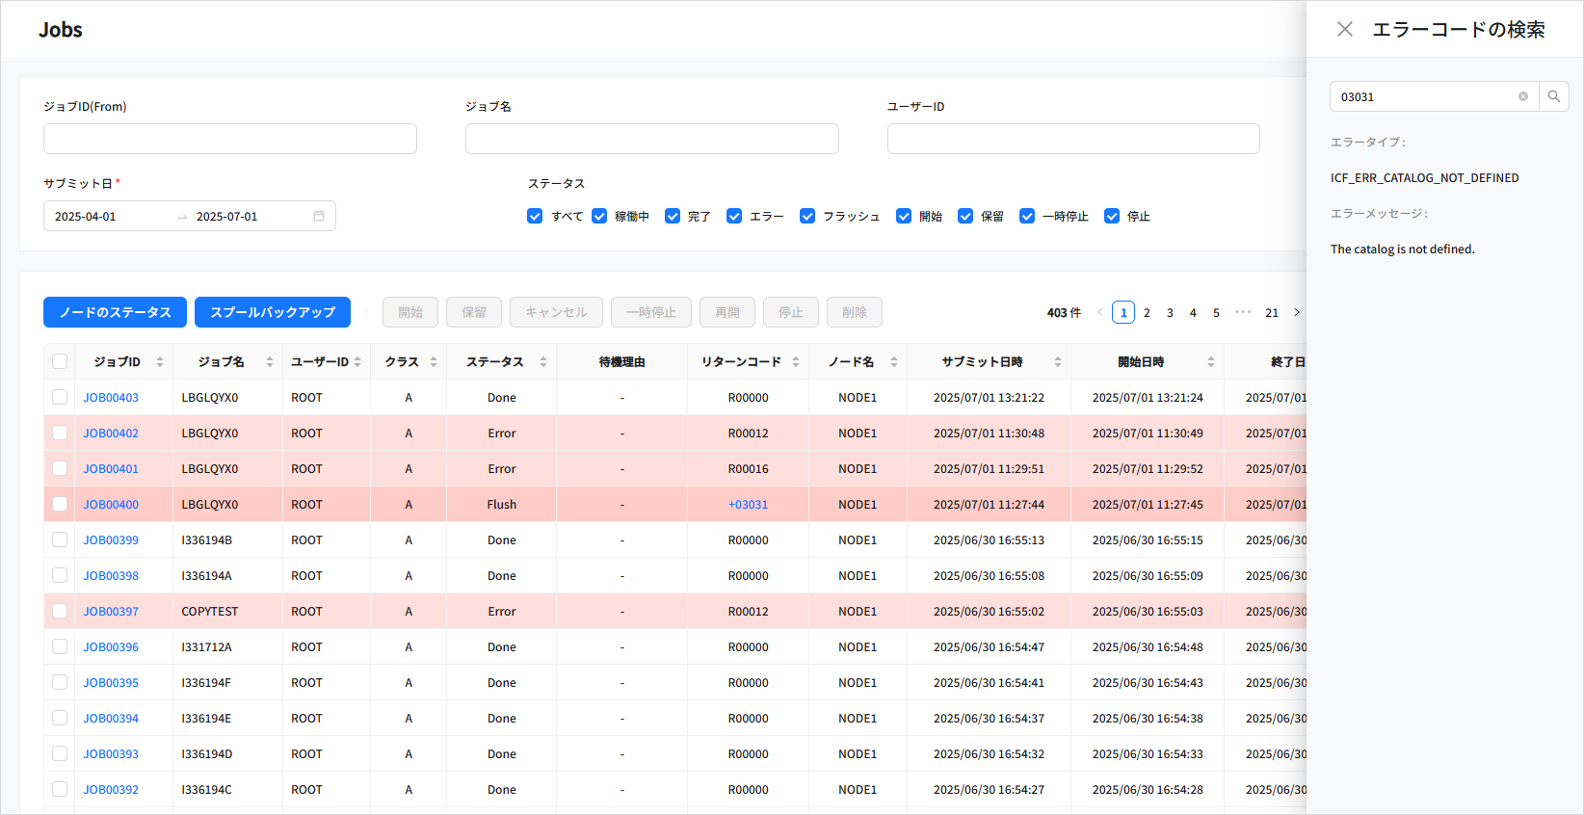
Task: Click R00016 return code cell
Action: pos(748,469)
